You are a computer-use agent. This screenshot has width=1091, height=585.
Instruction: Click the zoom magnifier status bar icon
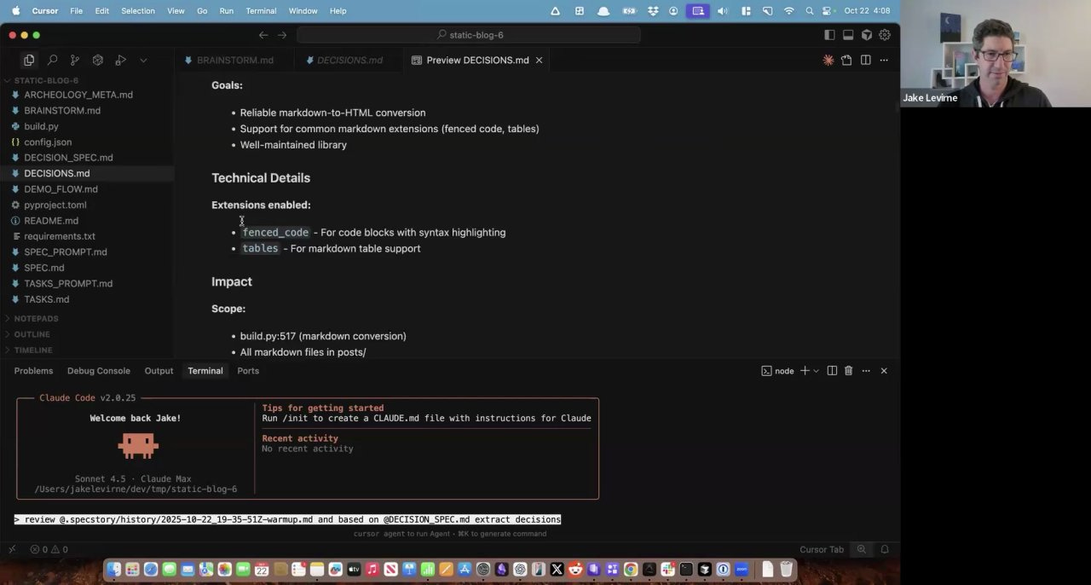pos(862,550)
